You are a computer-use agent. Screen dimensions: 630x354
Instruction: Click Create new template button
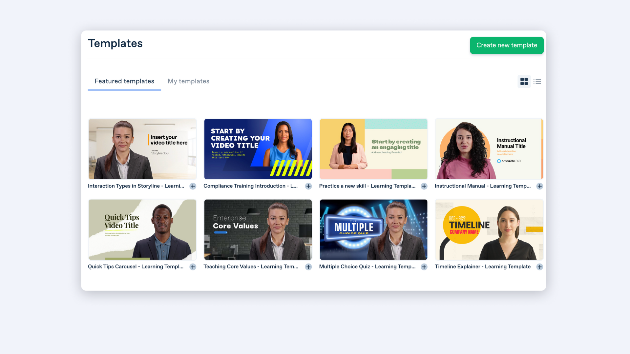[x=507, y=45]
